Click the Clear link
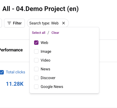Screen dimensions: 117x108 click(55, 33)
